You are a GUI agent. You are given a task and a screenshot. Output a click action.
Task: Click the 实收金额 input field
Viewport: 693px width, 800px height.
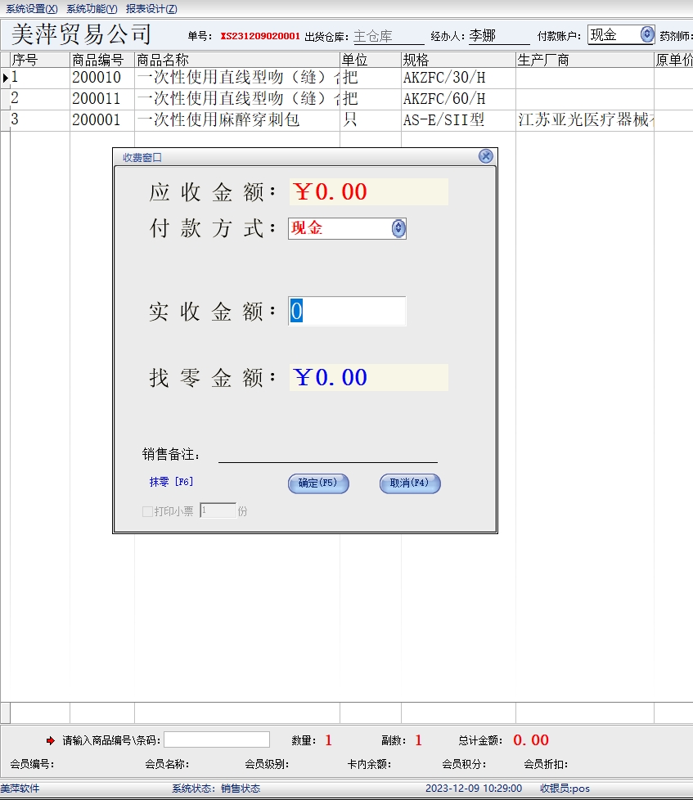(x=347, y=312)
